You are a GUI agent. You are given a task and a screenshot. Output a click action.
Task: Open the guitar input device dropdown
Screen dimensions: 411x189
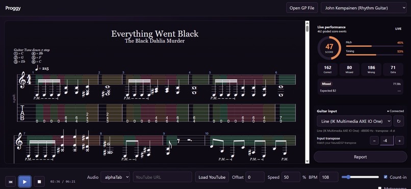[354, 121]
